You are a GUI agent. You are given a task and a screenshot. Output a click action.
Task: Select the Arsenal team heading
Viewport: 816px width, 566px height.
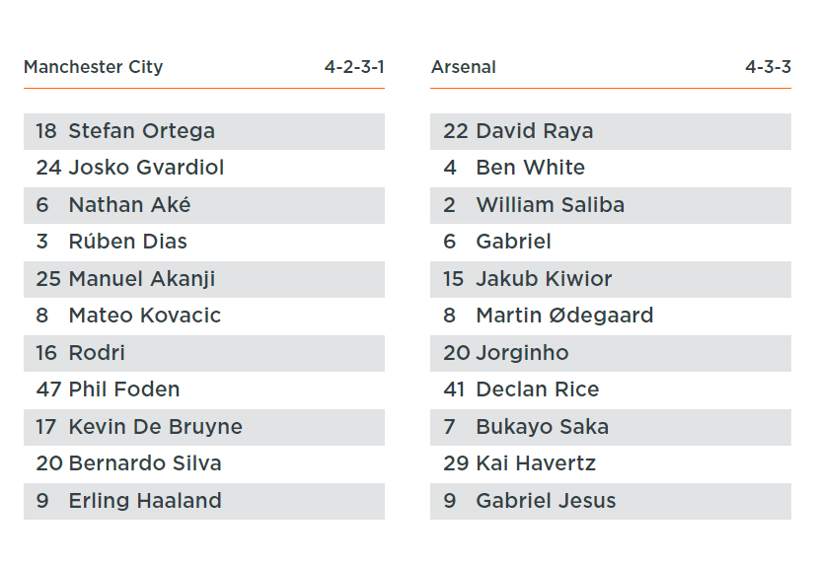463,67
